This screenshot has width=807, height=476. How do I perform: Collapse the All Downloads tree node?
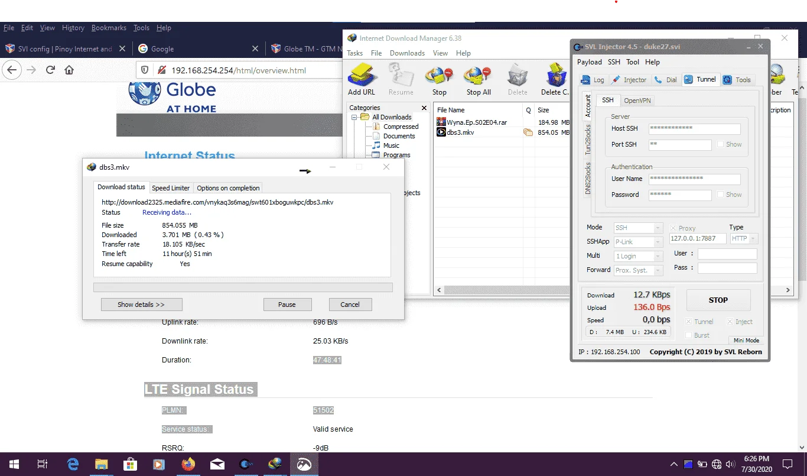354,117
